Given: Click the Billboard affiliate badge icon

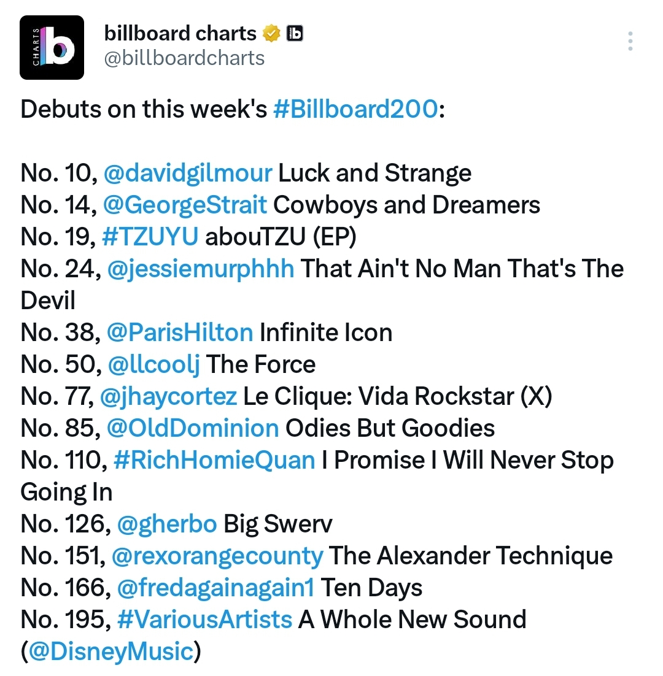Looking at the screenshot, I should (295, 33).
